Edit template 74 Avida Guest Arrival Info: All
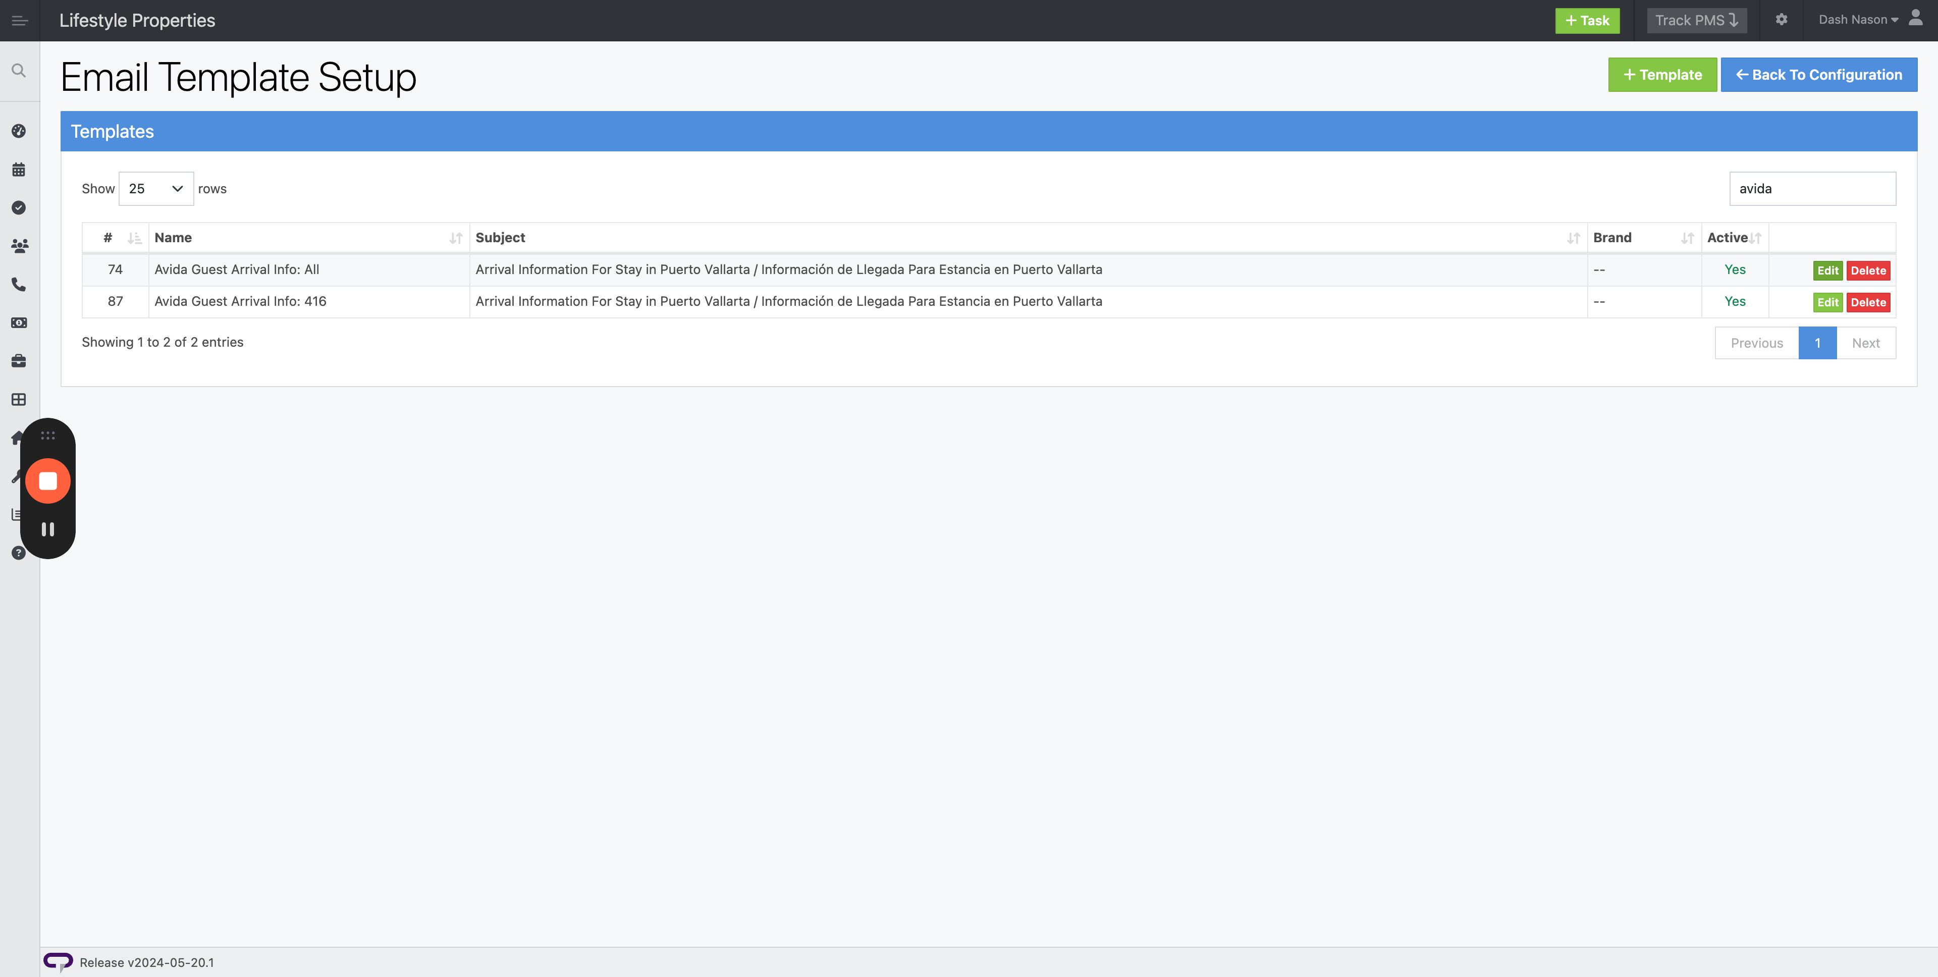Screen dimensions: 1938x977 pos(1827,271)
